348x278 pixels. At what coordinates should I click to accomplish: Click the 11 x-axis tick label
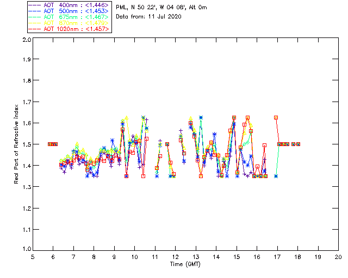(155, 257)
